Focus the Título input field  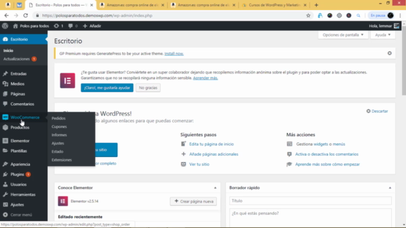coord(310,201)
